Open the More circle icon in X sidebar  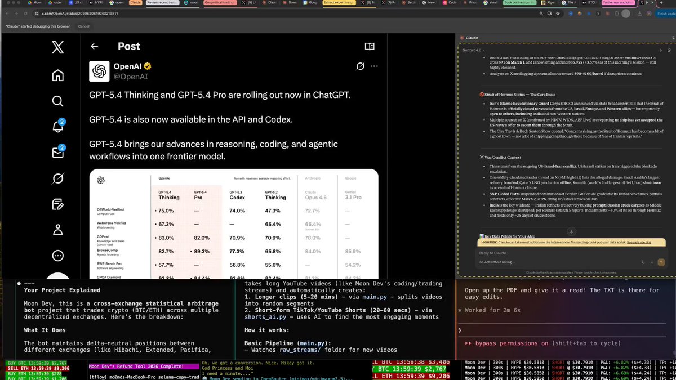click(57, 256)
